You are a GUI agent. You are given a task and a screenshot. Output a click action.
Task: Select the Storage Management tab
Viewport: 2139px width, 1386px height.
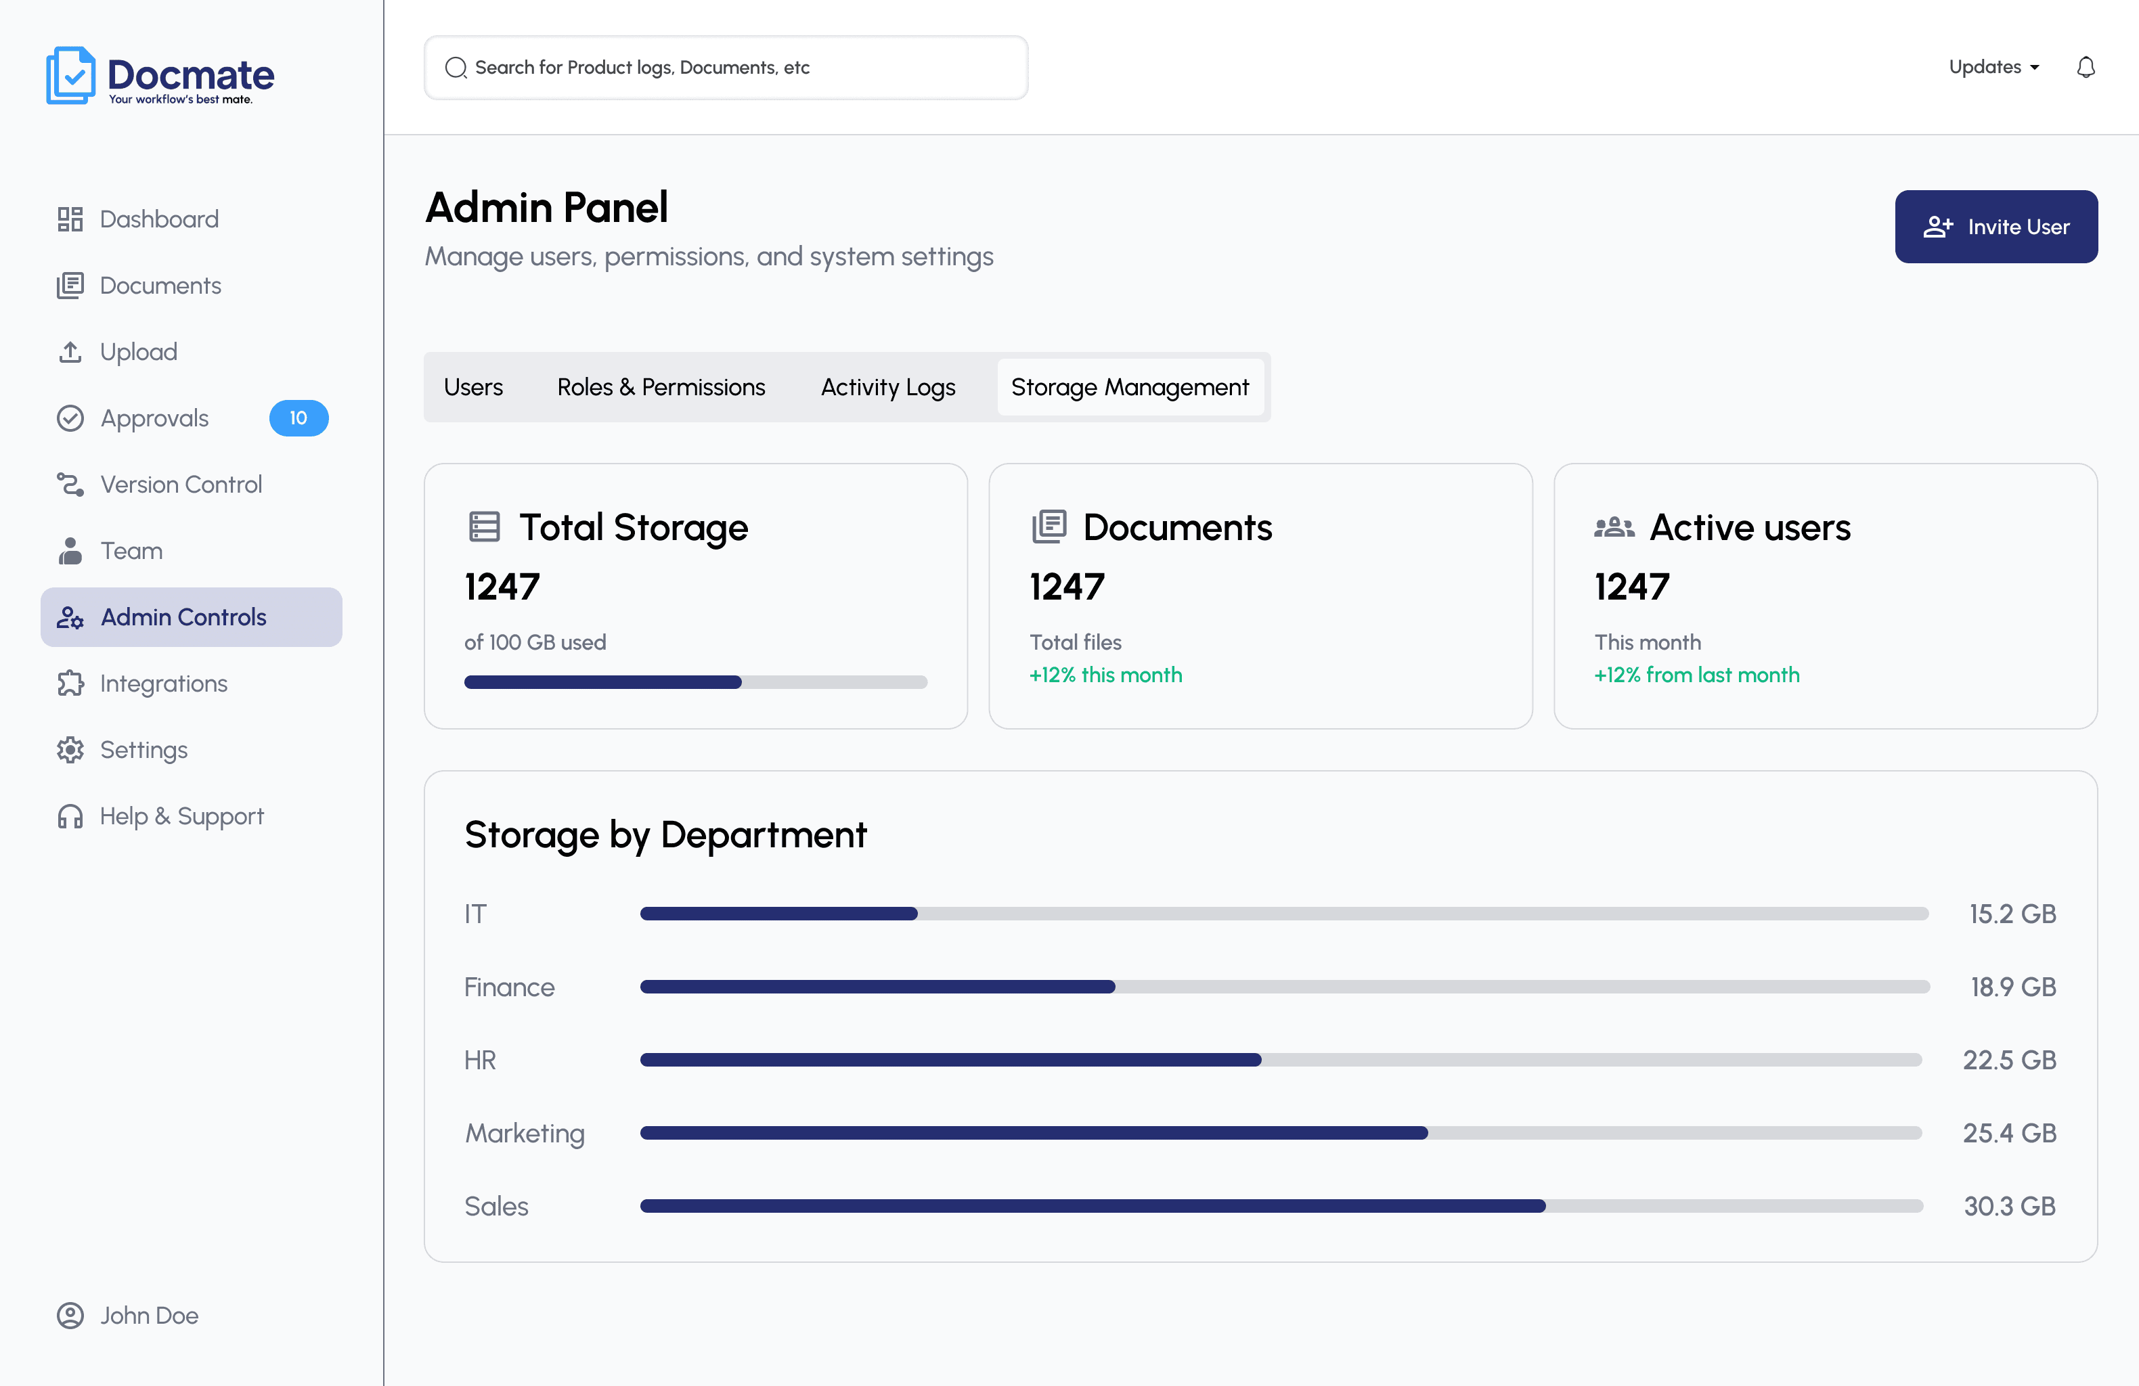click(x=1130, y=387)
